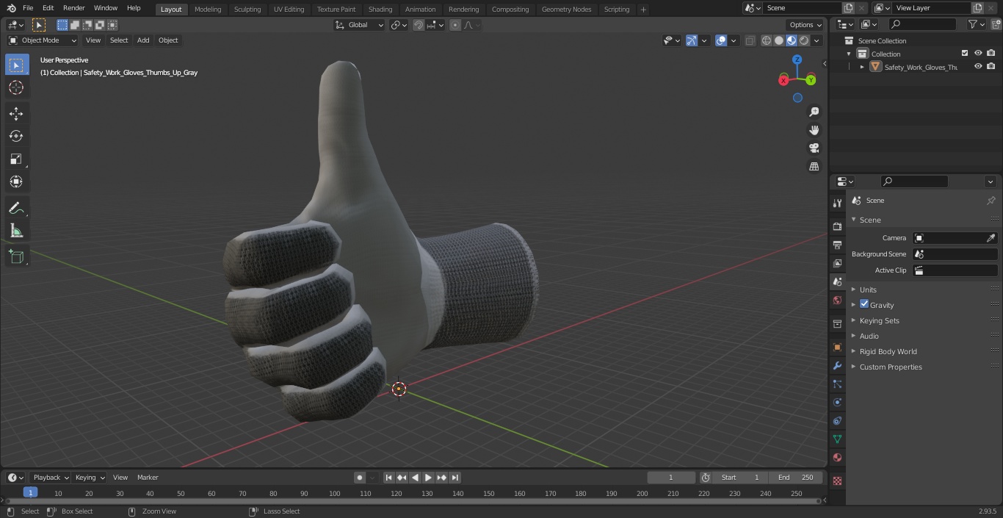Switch perspective/orthographic grid icon
Viewport: 1003px width, 518px height.
pos(814,167)
